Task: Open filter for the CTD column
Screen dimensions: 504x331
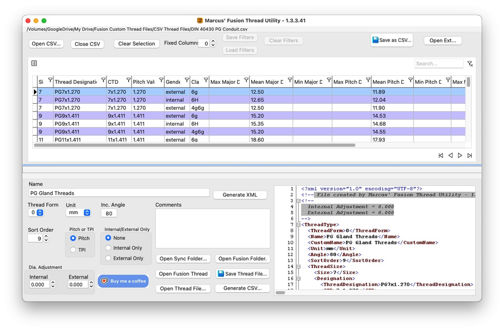Action: tap(129, 80)
